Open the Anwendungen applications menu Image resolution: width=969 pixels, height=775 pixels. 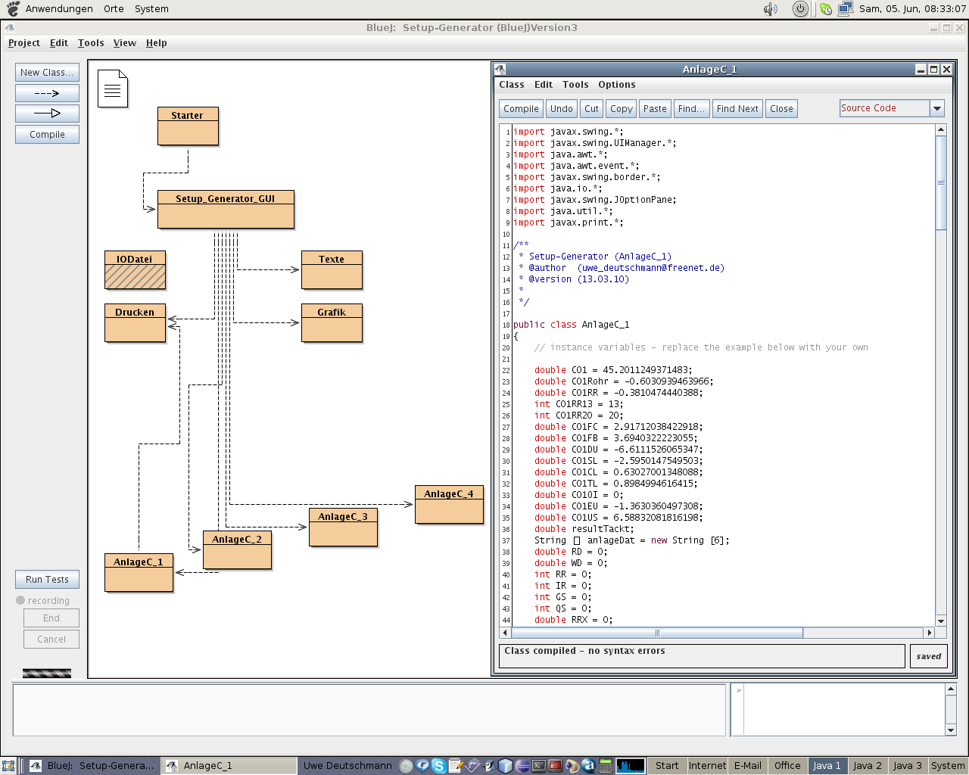(x=59, y=9)
